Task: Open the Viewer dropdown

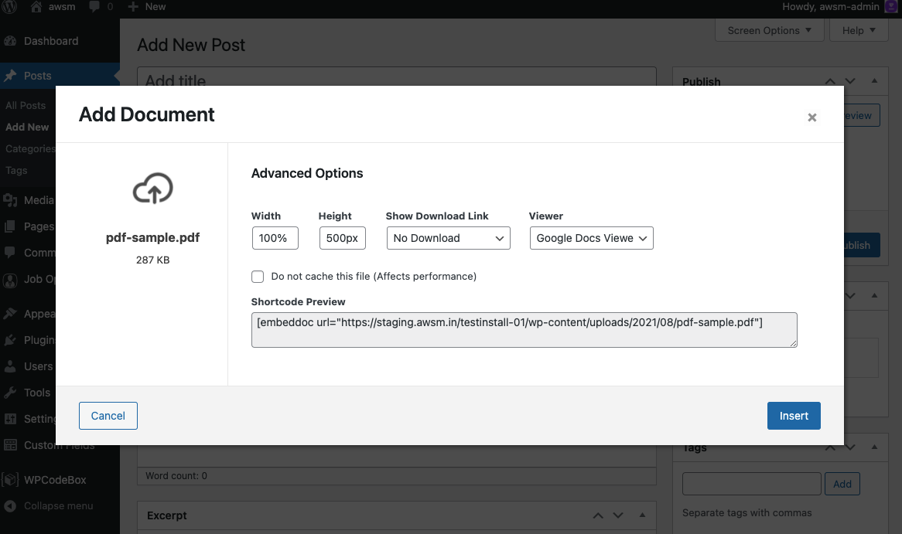Action: coord(591,238)
